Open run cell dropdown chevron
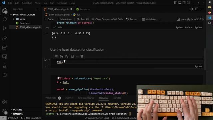 click(49, 60)
